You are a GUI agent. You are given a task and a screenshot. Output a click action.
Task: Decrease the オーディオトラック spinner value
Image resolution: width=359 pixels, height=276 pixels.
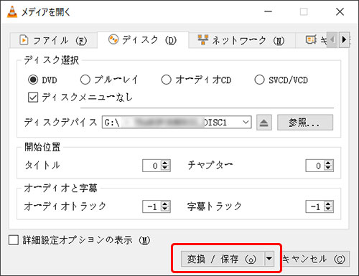[x=165, y=209]
